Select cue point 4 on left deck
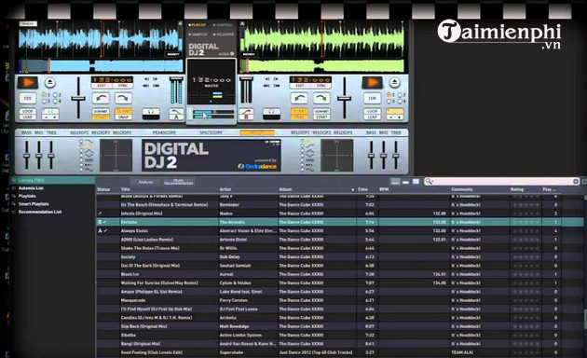This screenshot has width=587, height=358. (x=55, y=101)
